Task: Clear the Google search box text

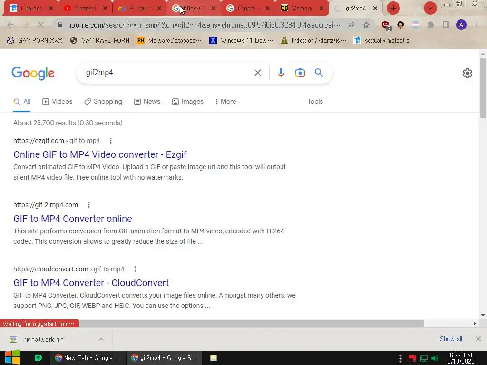Action: 257,73
